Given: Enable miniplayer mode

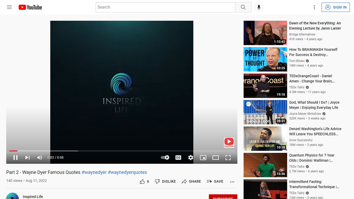Looking at the screenshot, I should coord(203,158).
